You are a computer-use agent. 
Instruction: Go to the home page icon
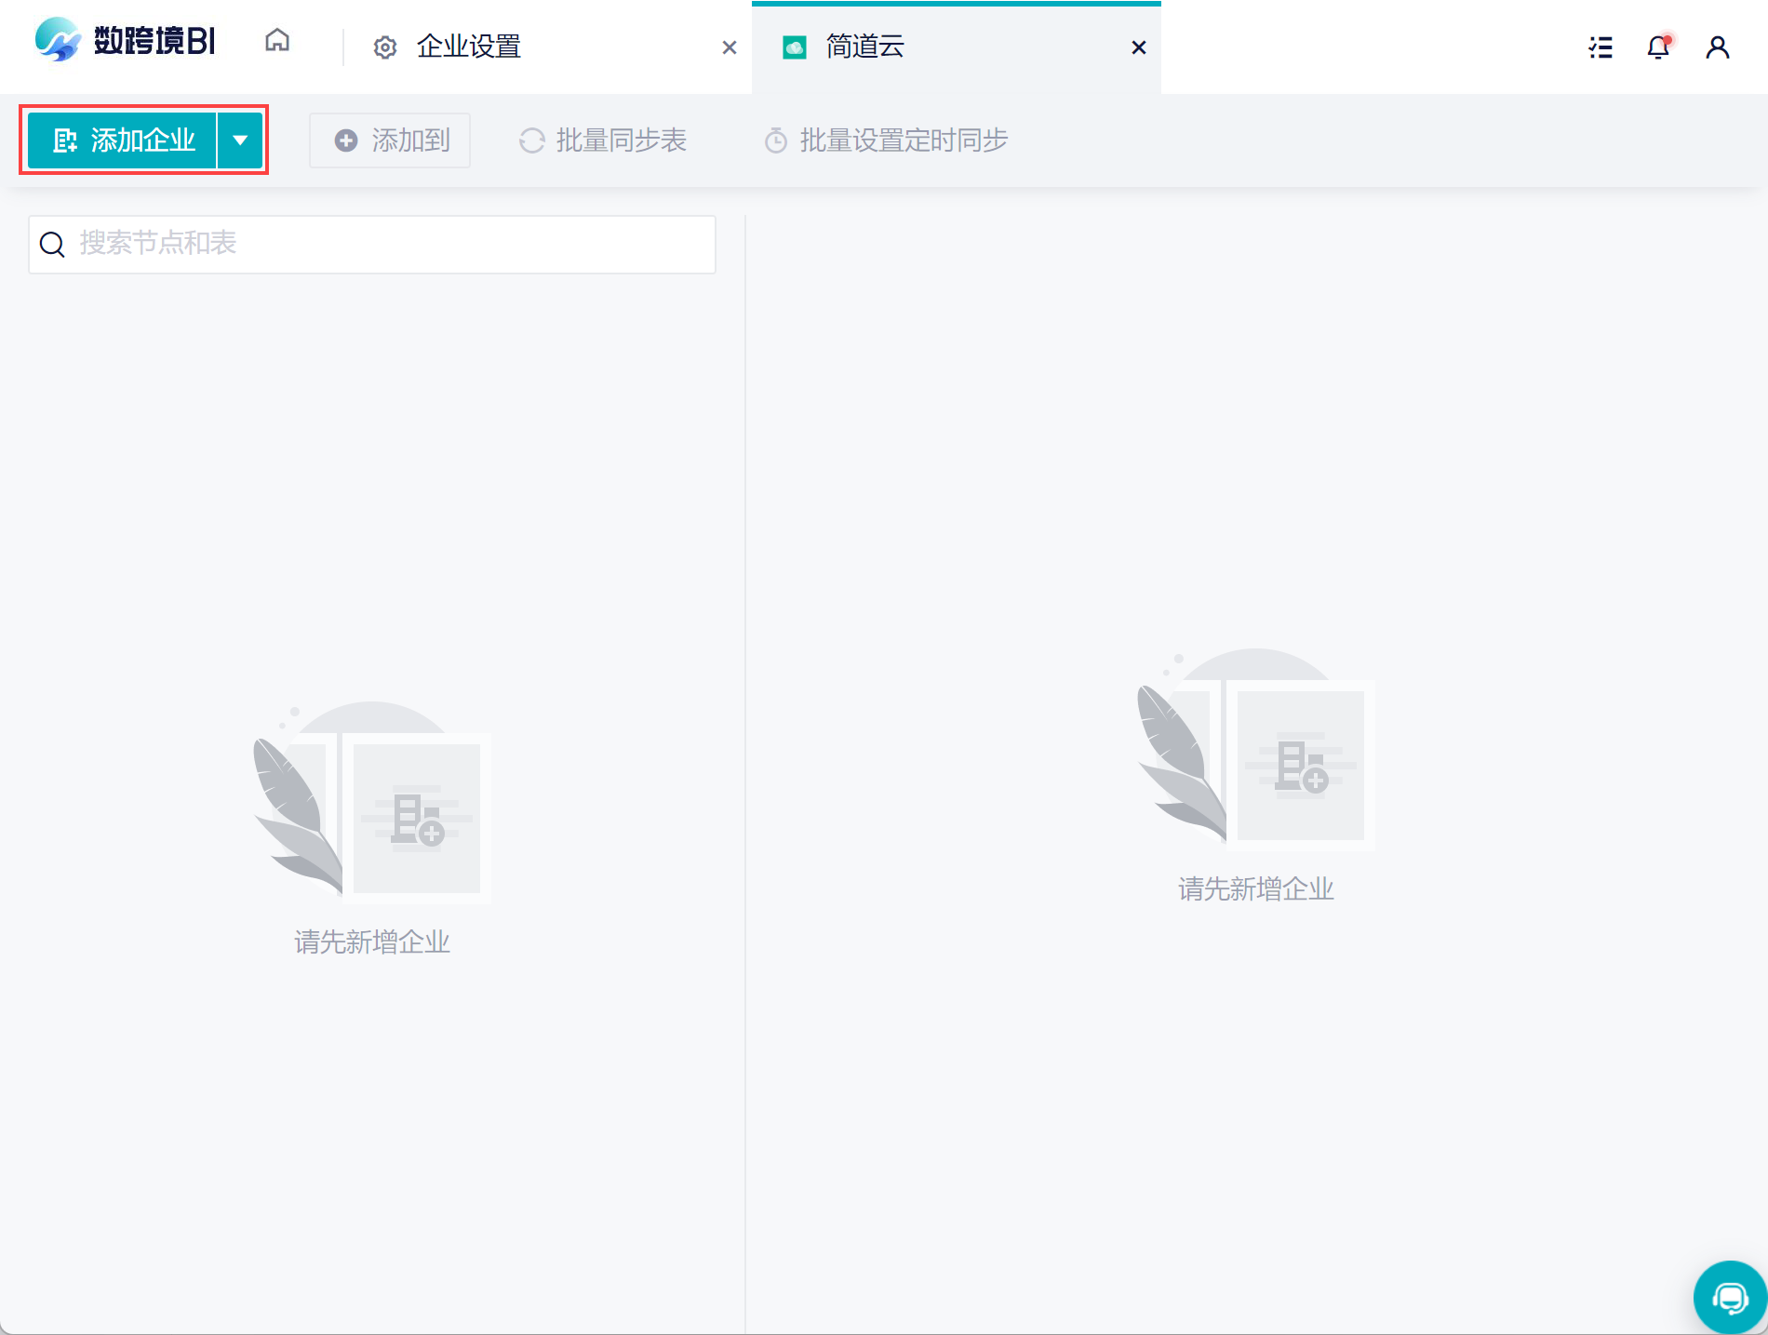point(277,40)
